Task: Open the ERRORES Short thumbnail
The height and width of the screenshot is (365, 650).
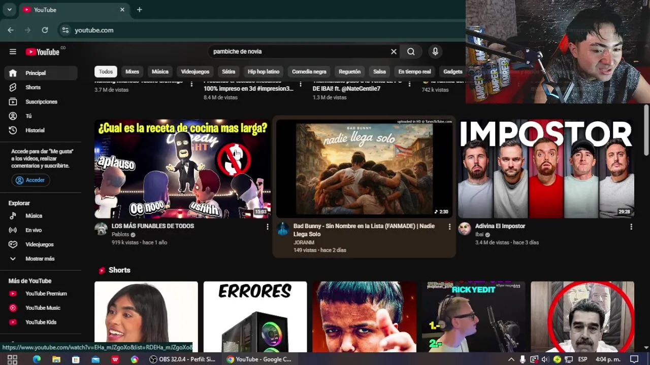Action: click(255, 317)
